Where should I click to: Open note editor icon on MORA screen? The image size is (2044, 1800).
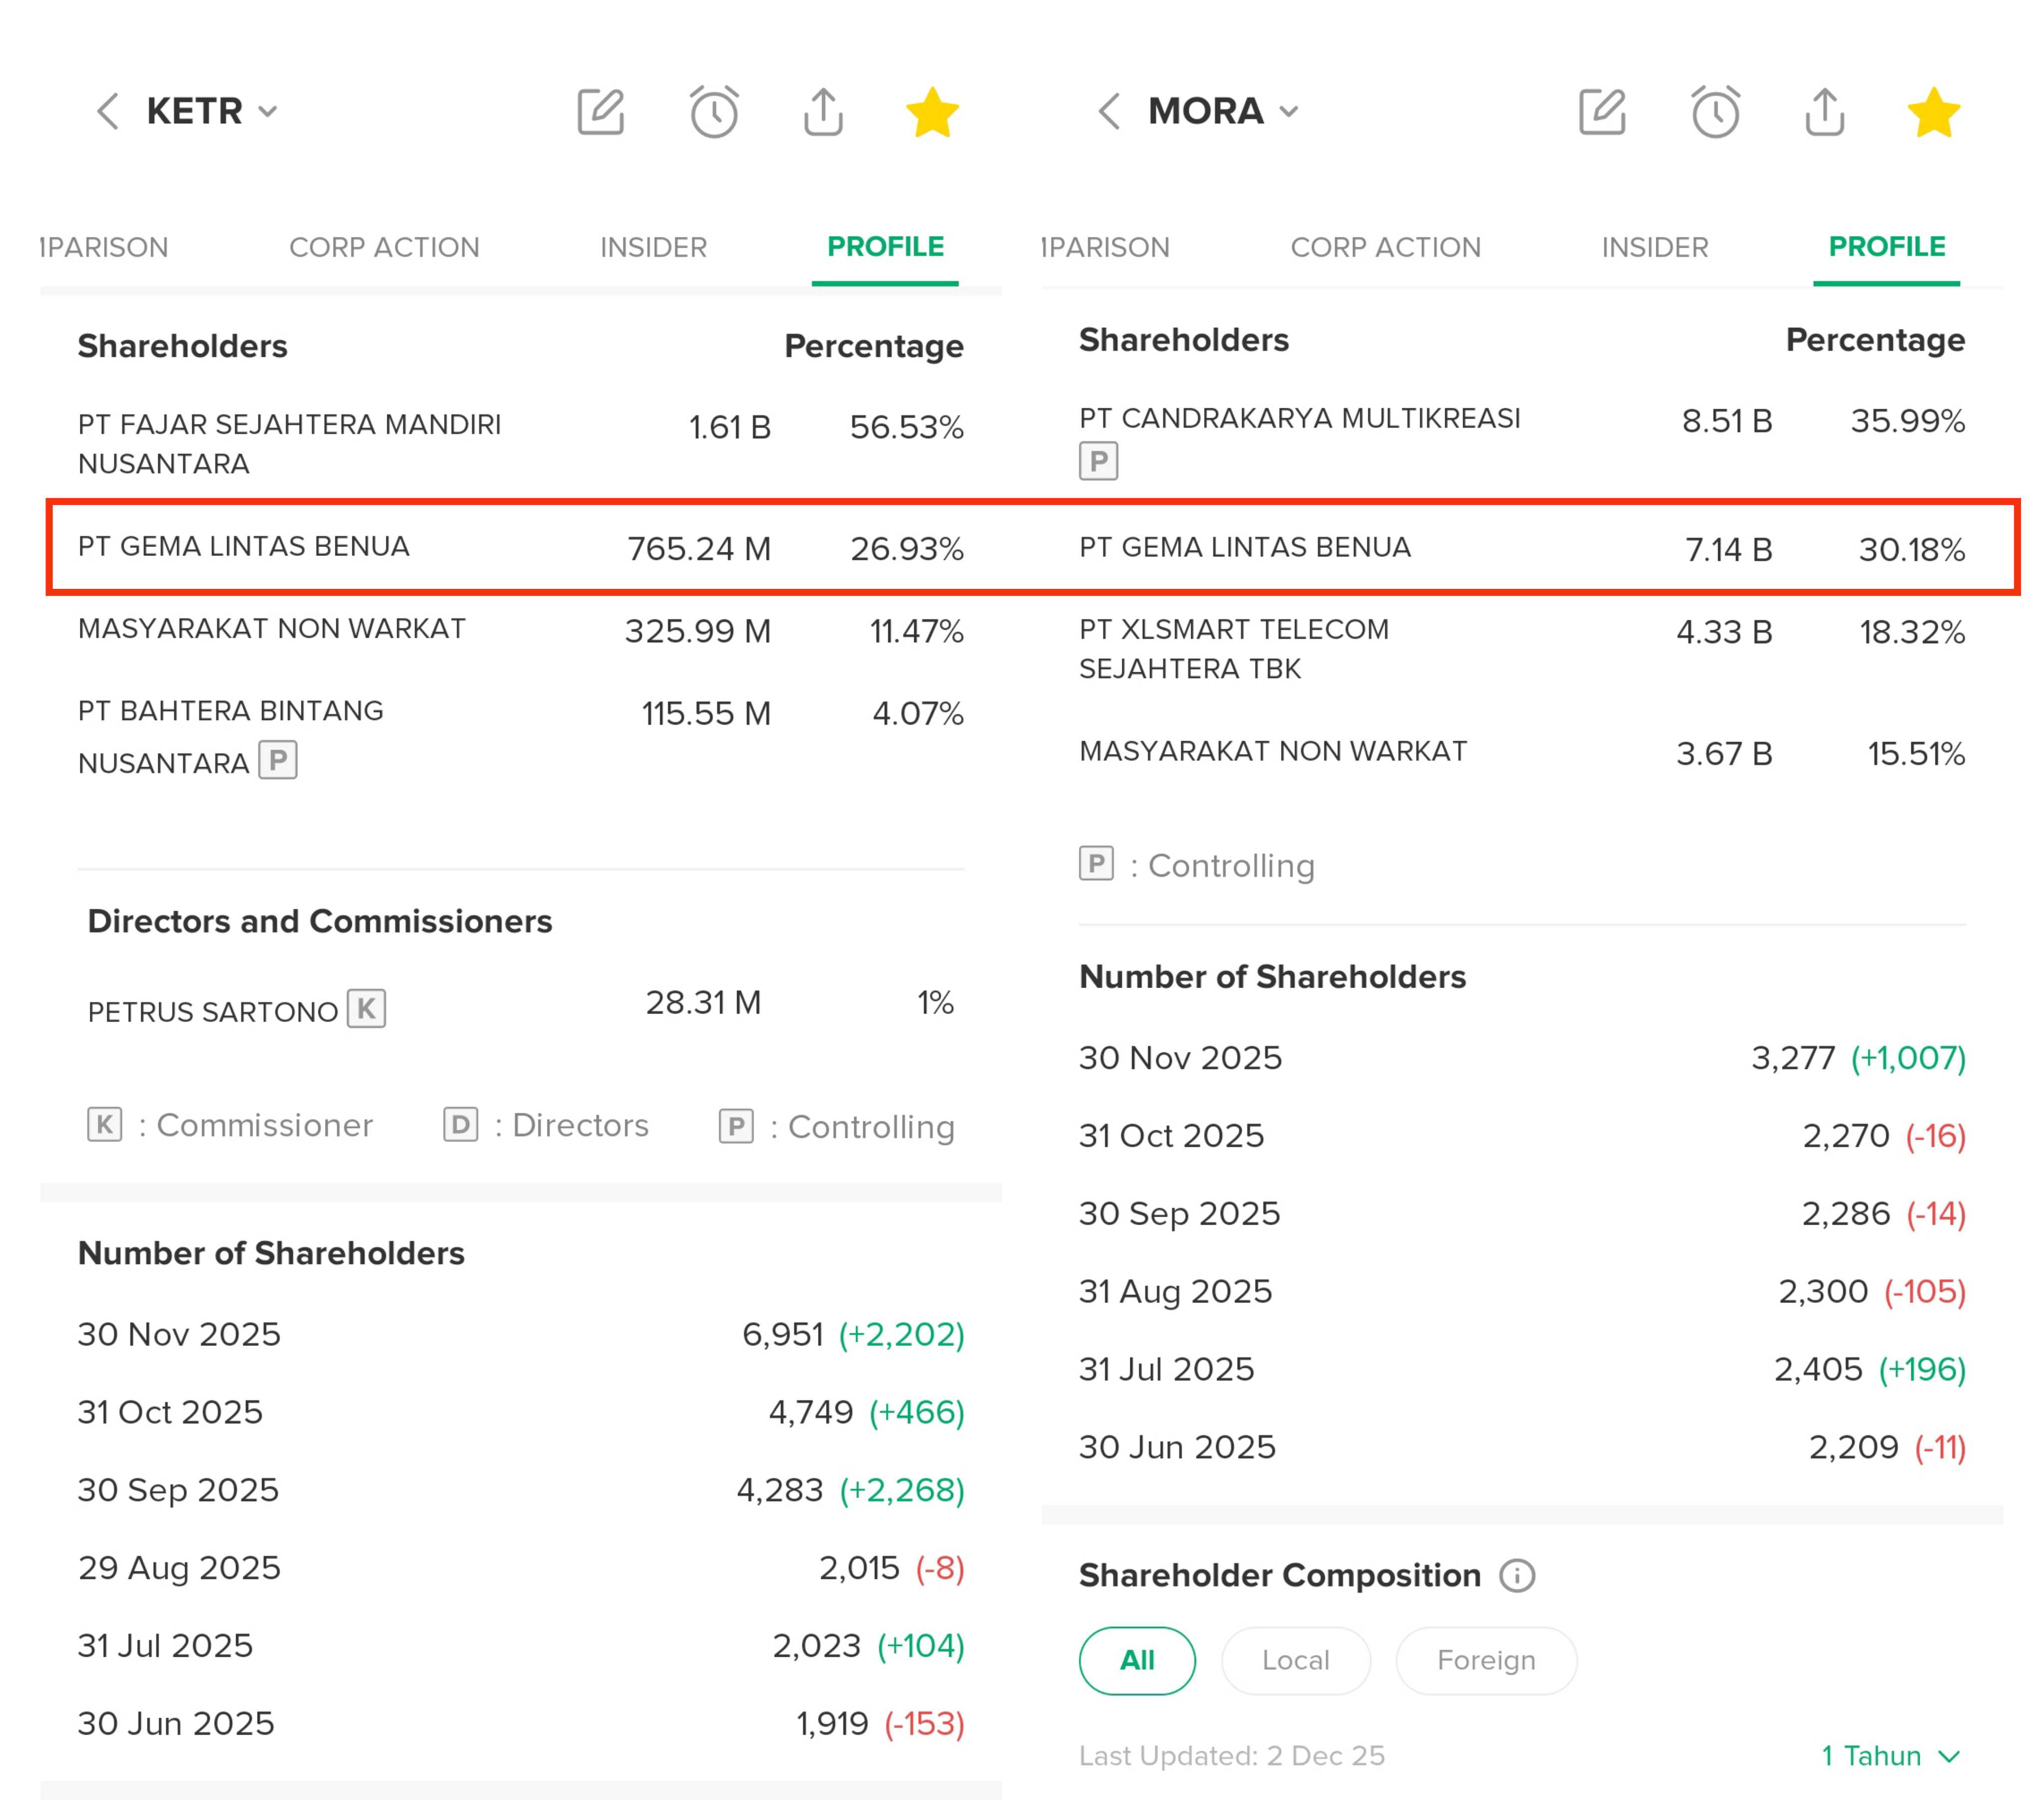(x=1602, y=111)
